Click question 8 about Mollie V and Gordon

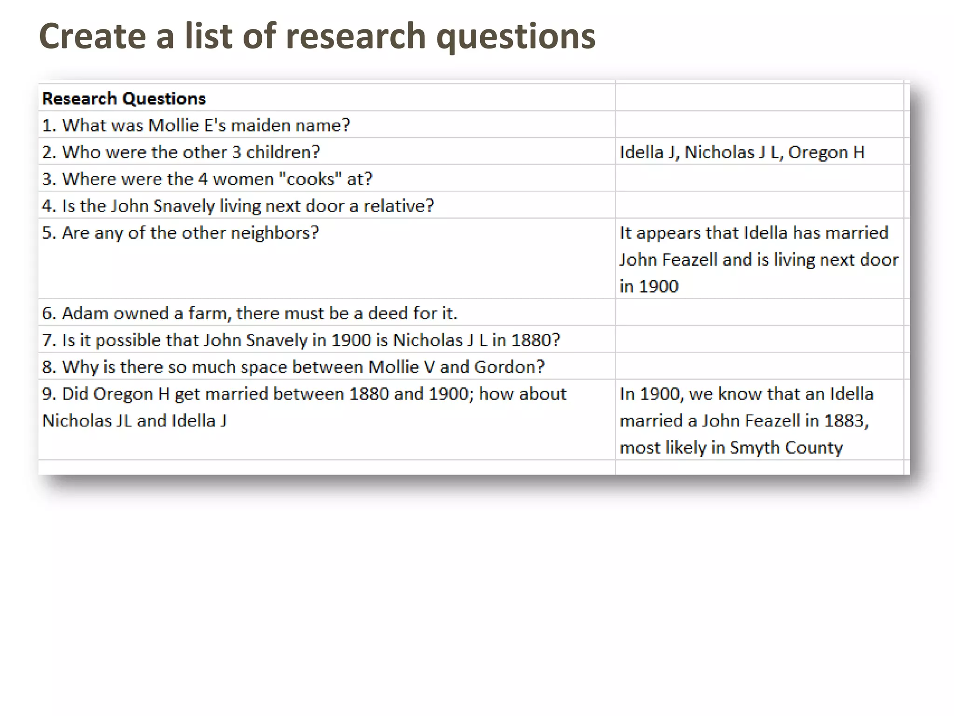click(327, 366)
